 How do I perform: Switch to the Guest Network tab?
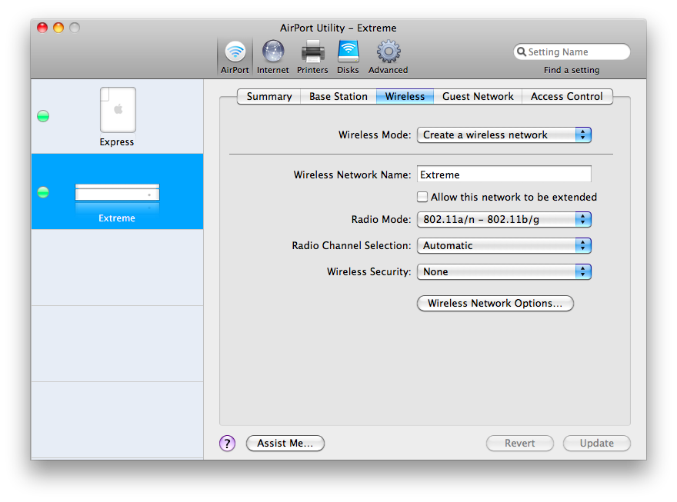pos(478,97)
